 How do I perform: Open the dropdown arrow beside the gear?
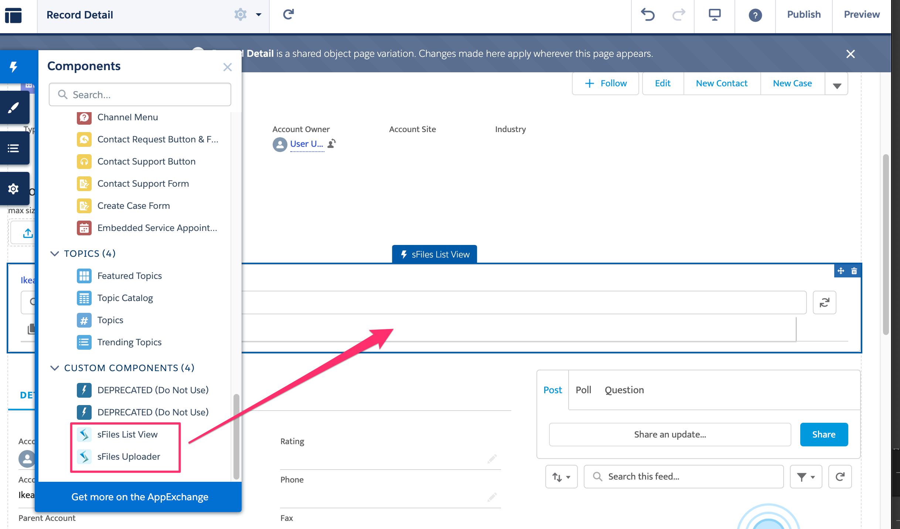pos(259,15)
